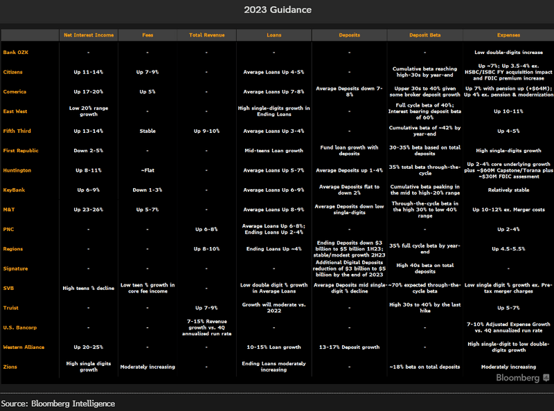
Task: Click Fifth Third's "Up 13-14%" cell
Action: coord(89,131)
